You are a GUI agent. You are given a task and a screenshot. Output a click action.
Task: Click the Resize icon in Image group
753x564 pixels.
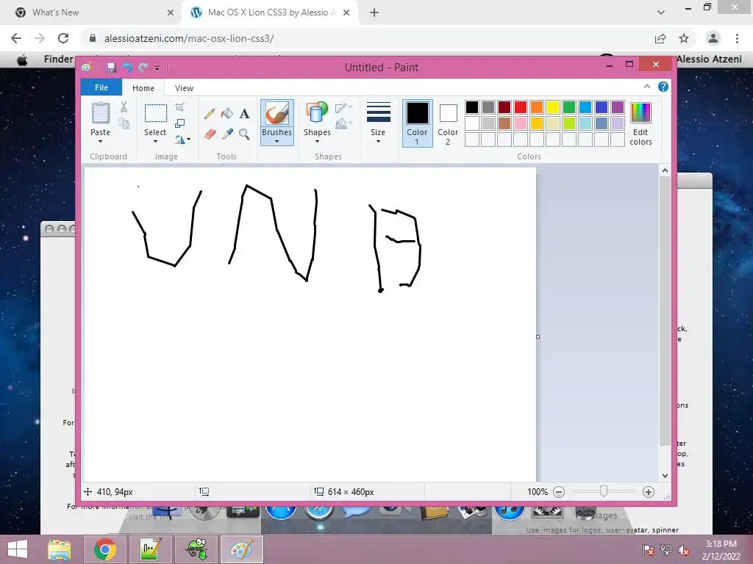(x=179, y=123)
